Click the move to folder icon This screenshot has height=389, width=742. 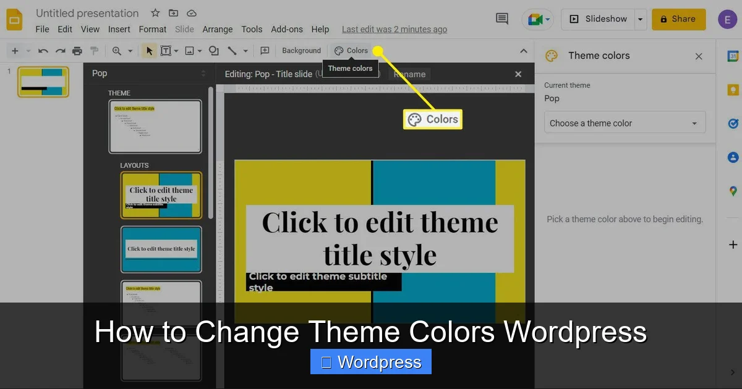pos(173,13)
